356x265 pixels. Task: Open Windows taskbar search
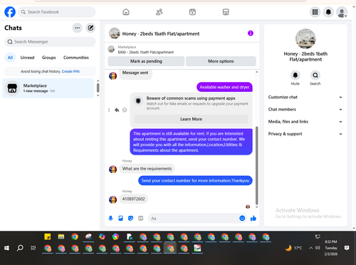(20, 248)
